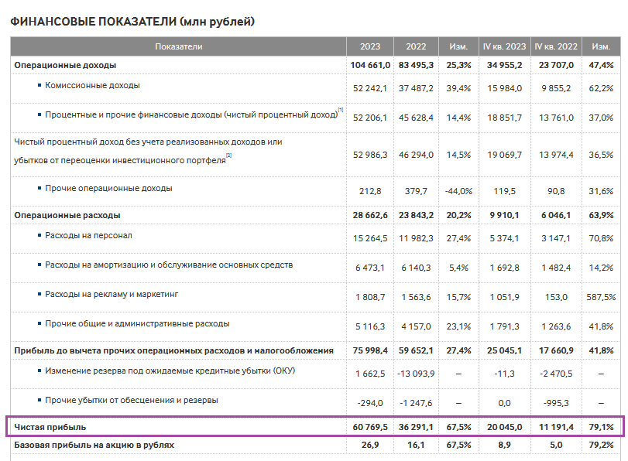Click value 1 808,7 for рекламу

(x=370, y=297)
